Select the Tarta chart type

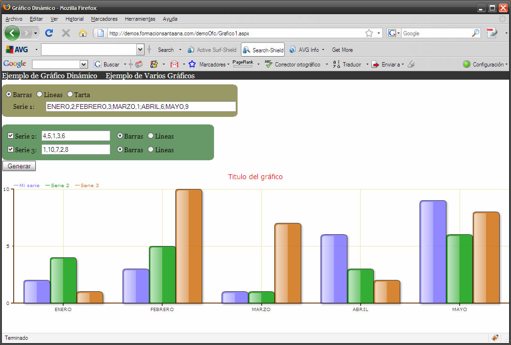point(70,94)
